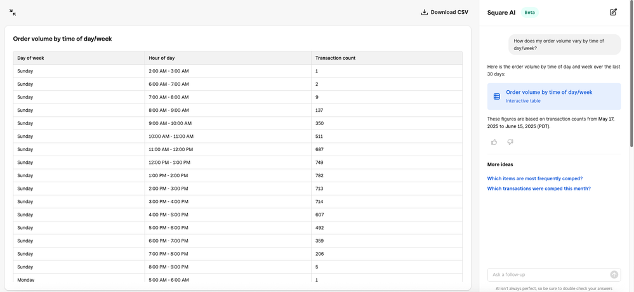
Task: Open 'Order volume by time of day/week' table link
Action: point(549,92)
